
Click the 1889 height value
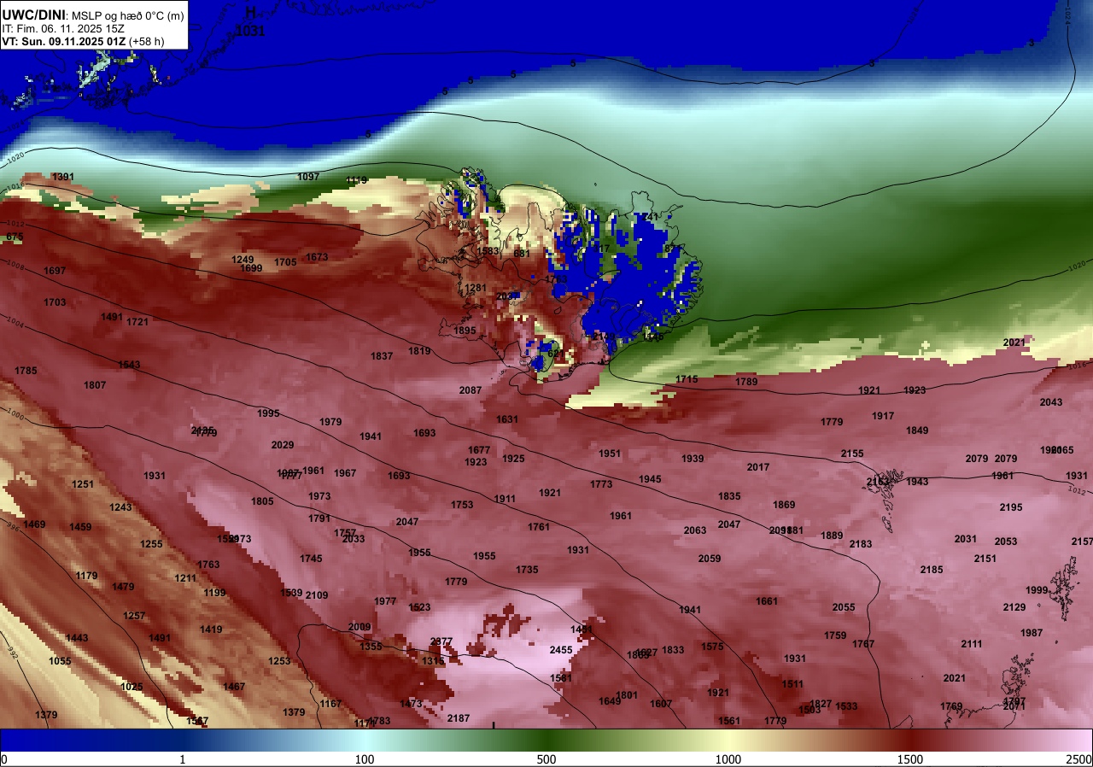832,536
